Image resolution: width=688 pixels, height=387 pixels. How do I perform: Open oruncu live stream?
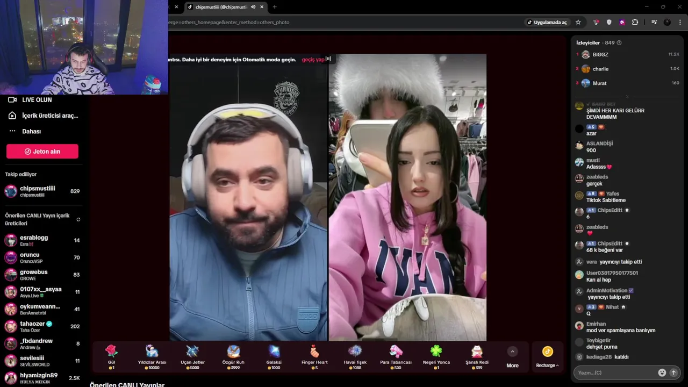tap(43, 257)
